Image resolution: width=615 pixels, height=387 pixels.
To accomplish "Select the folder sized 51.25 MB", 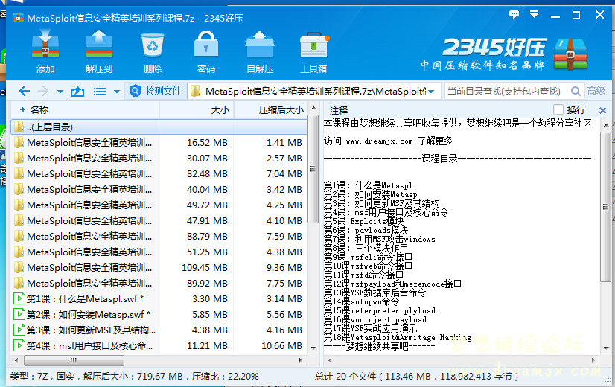I will tap(159, 252).
